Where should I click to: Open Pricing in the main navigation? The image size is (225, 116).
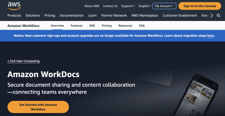50,15
